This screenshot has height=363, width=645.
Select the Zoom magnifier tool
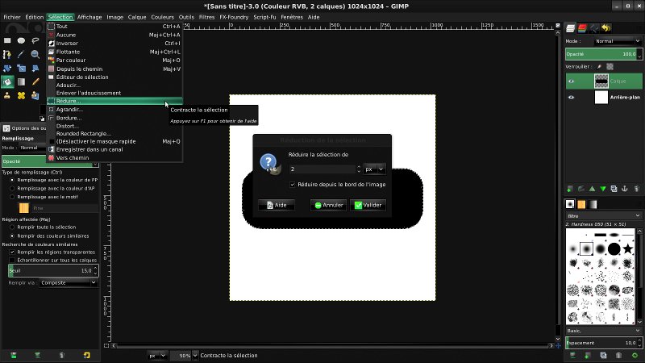pos(35,54)
